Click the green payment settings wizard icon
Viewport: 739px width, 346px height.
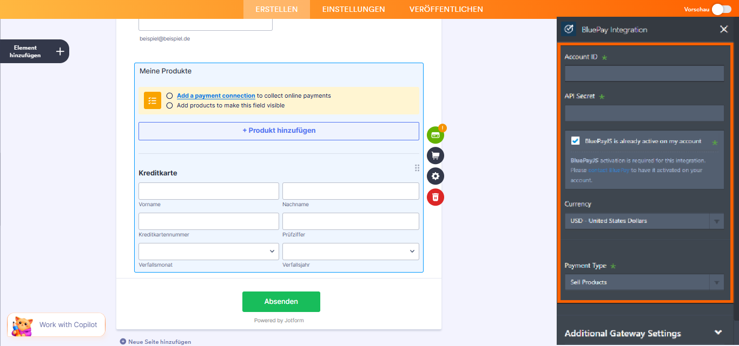[x=435, y=135]
